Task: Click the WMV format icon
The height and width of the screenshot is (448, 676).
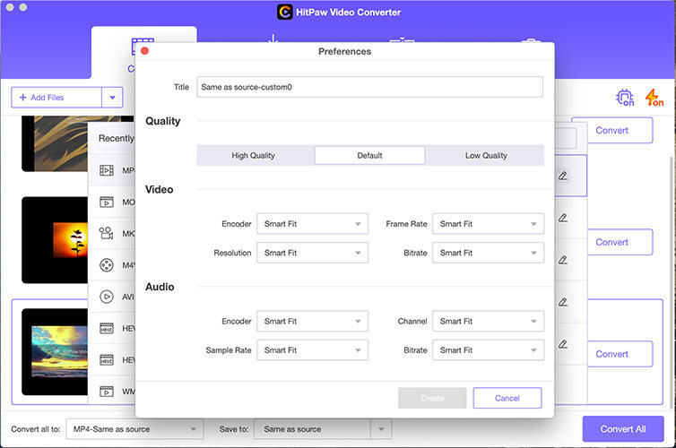Action: [107, 392]
